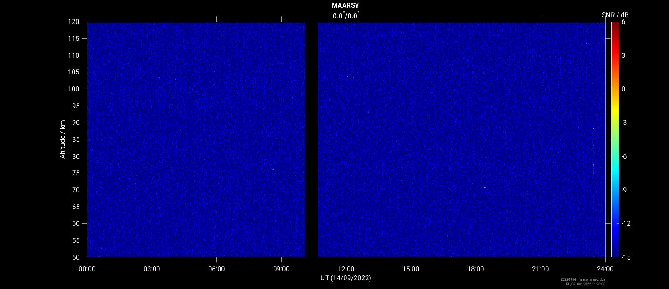The height and width of the screenshot is (289, 669).
Task: Click the 120 altitude tick label
Action: coord(74,22)
